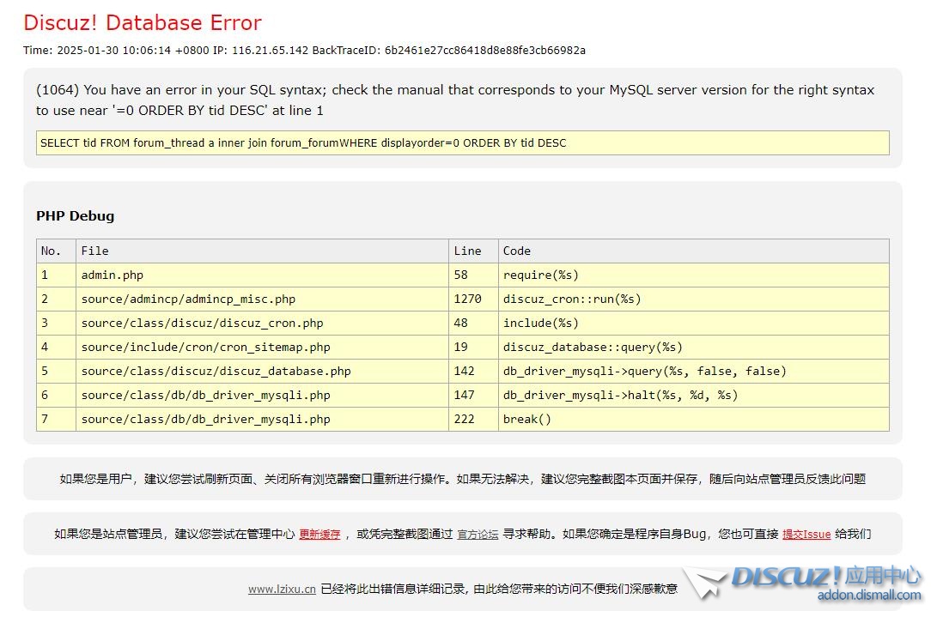
Task: Click the PHP Debug heading
Action: (x=75, y=215)
